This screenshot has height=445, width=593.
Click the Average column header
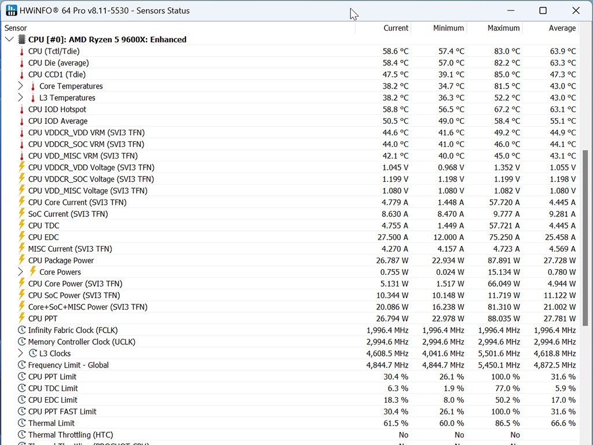click(562, 28)
